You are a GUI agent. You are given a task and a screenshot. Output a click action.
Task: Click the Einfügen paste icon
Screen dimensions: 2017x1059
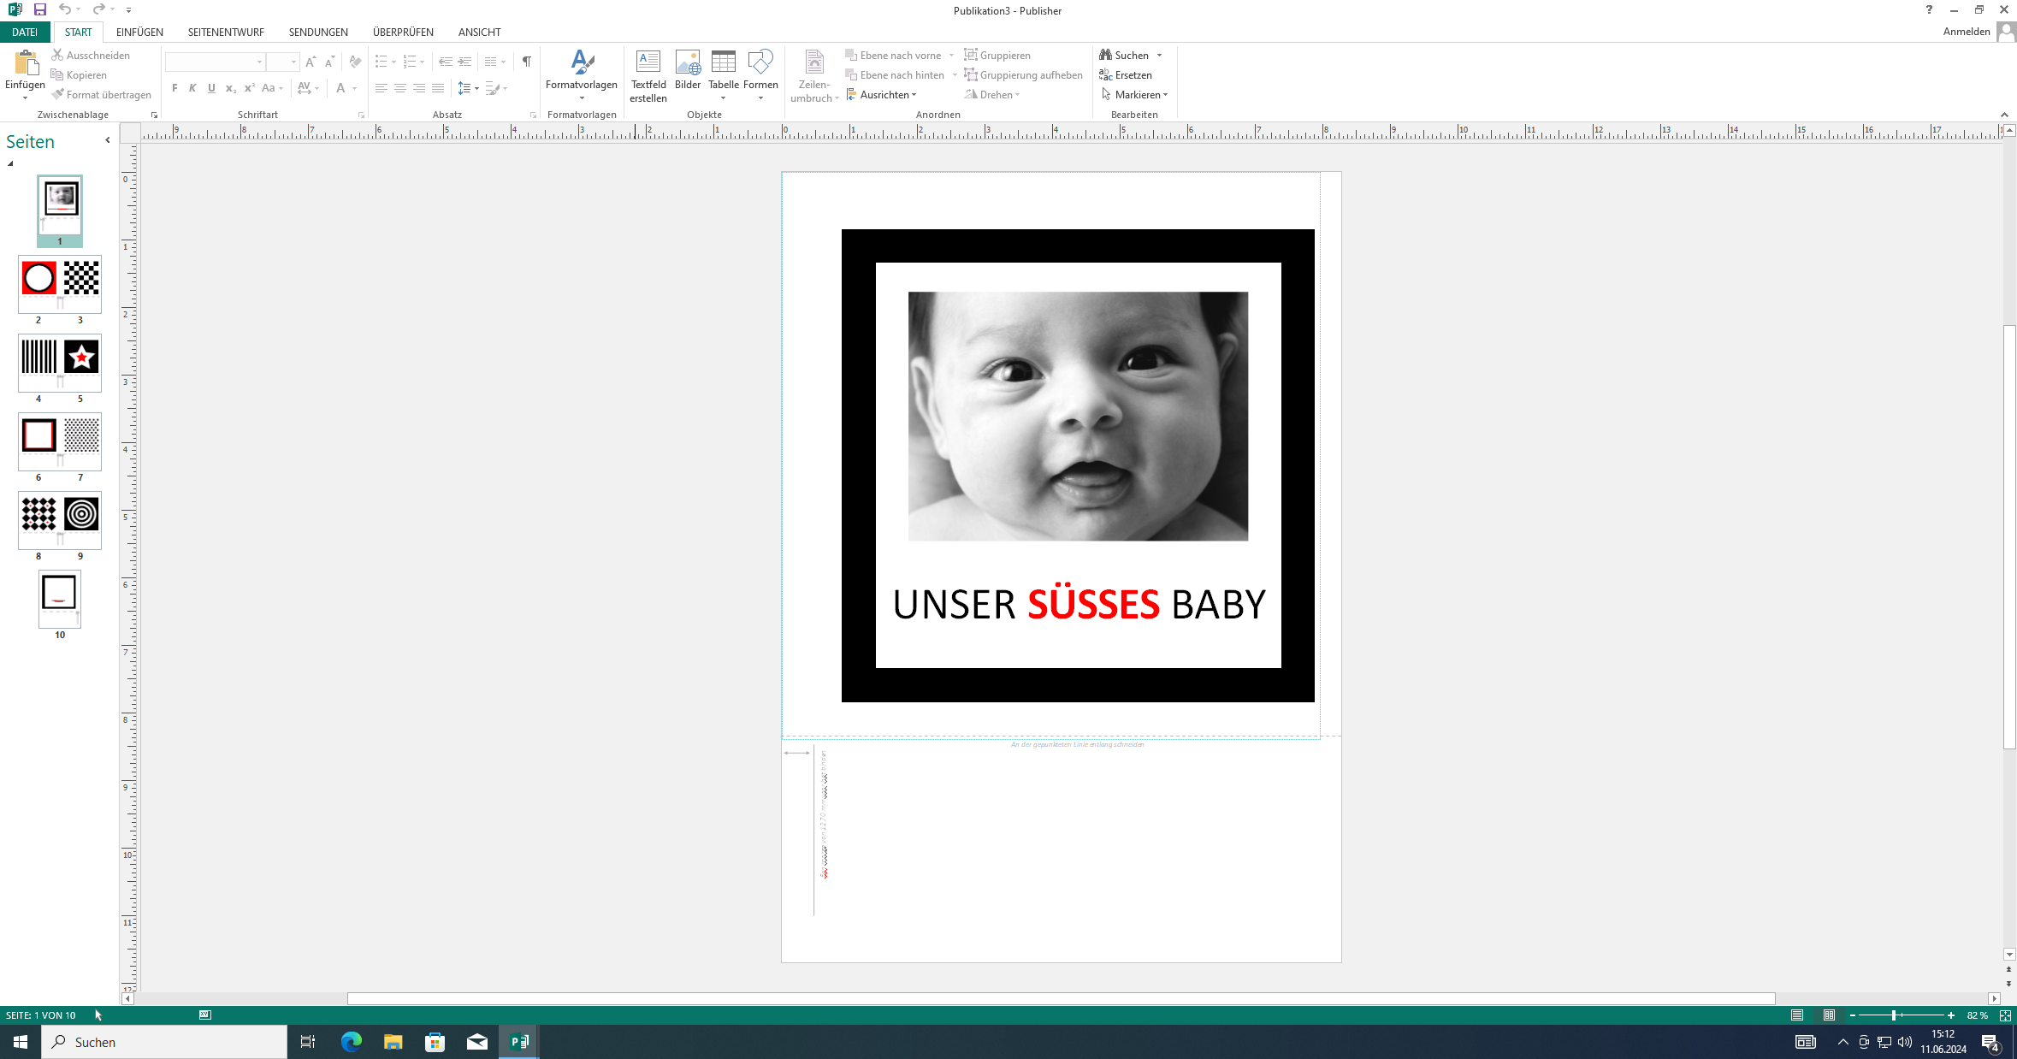(x=25, y=62)
